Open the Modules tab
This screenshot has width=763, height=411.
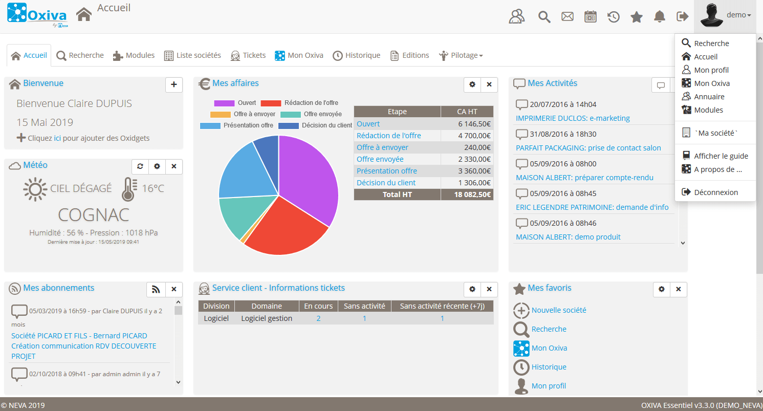[134, 55]
